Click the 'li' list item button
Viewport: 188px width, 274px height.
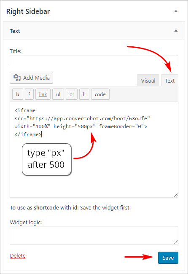pos(84,94)
